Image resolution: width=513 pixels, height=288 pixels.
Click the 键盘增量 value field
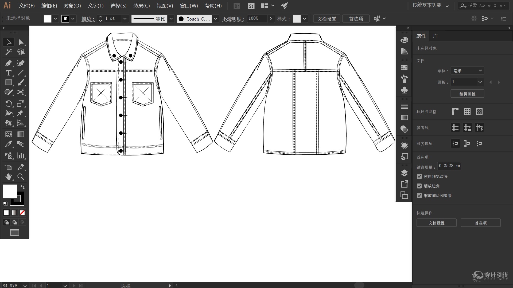pyautogui.click(x=449, y=166)
